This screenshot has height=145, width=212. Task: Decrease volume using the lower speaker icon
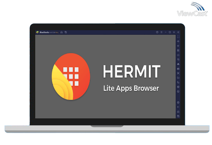tap(178, 46)
